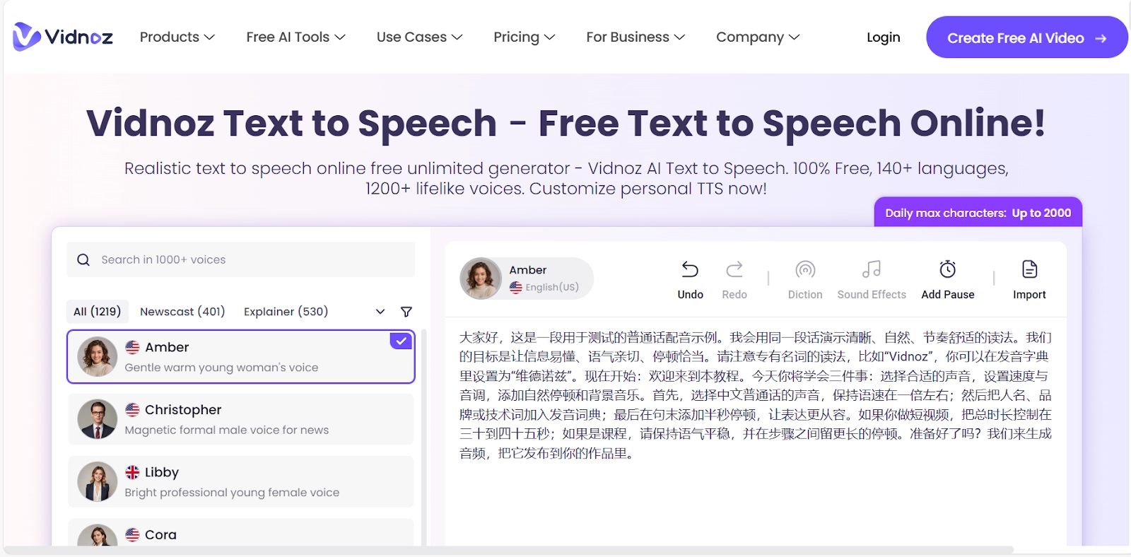Screen dimensions: 1131x557
Task: Click 'Gentle warm young woman's voice' text
Action: [221, 368]
